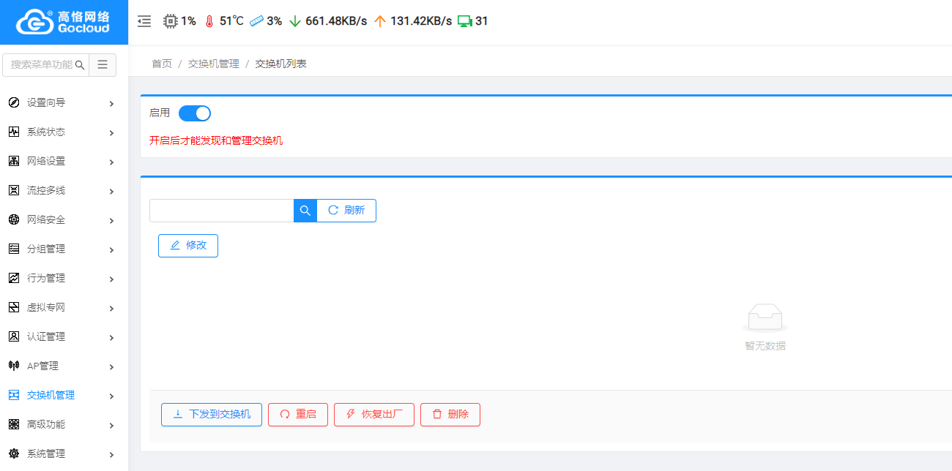This screenshot has height=471, width=952.
Task: Click the red 开启后才能发现和管理交换机 notice
Action: [x=216, y=140]
